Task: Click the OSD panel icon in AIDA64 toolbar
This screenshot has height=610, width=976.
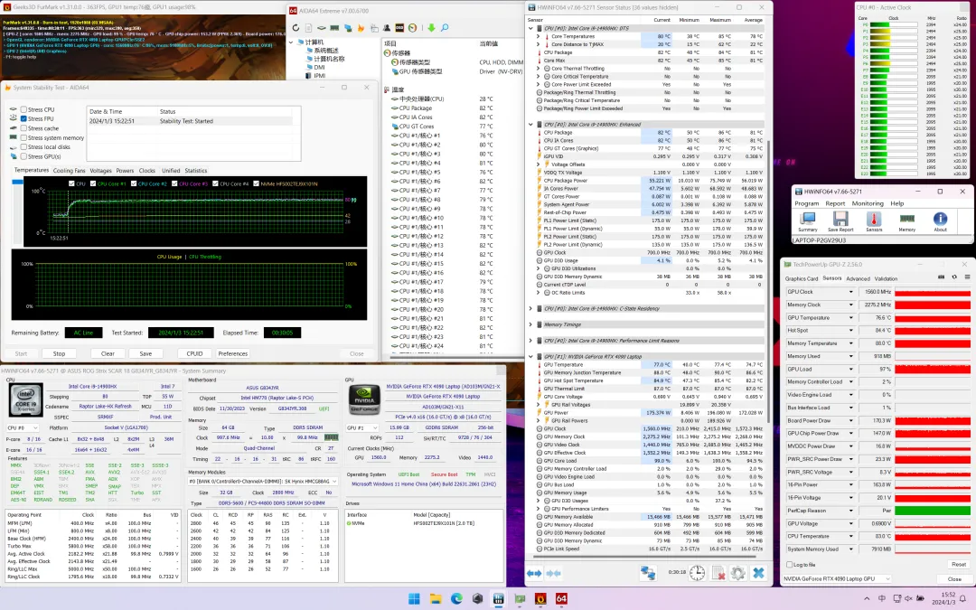Action: (399, 28)
